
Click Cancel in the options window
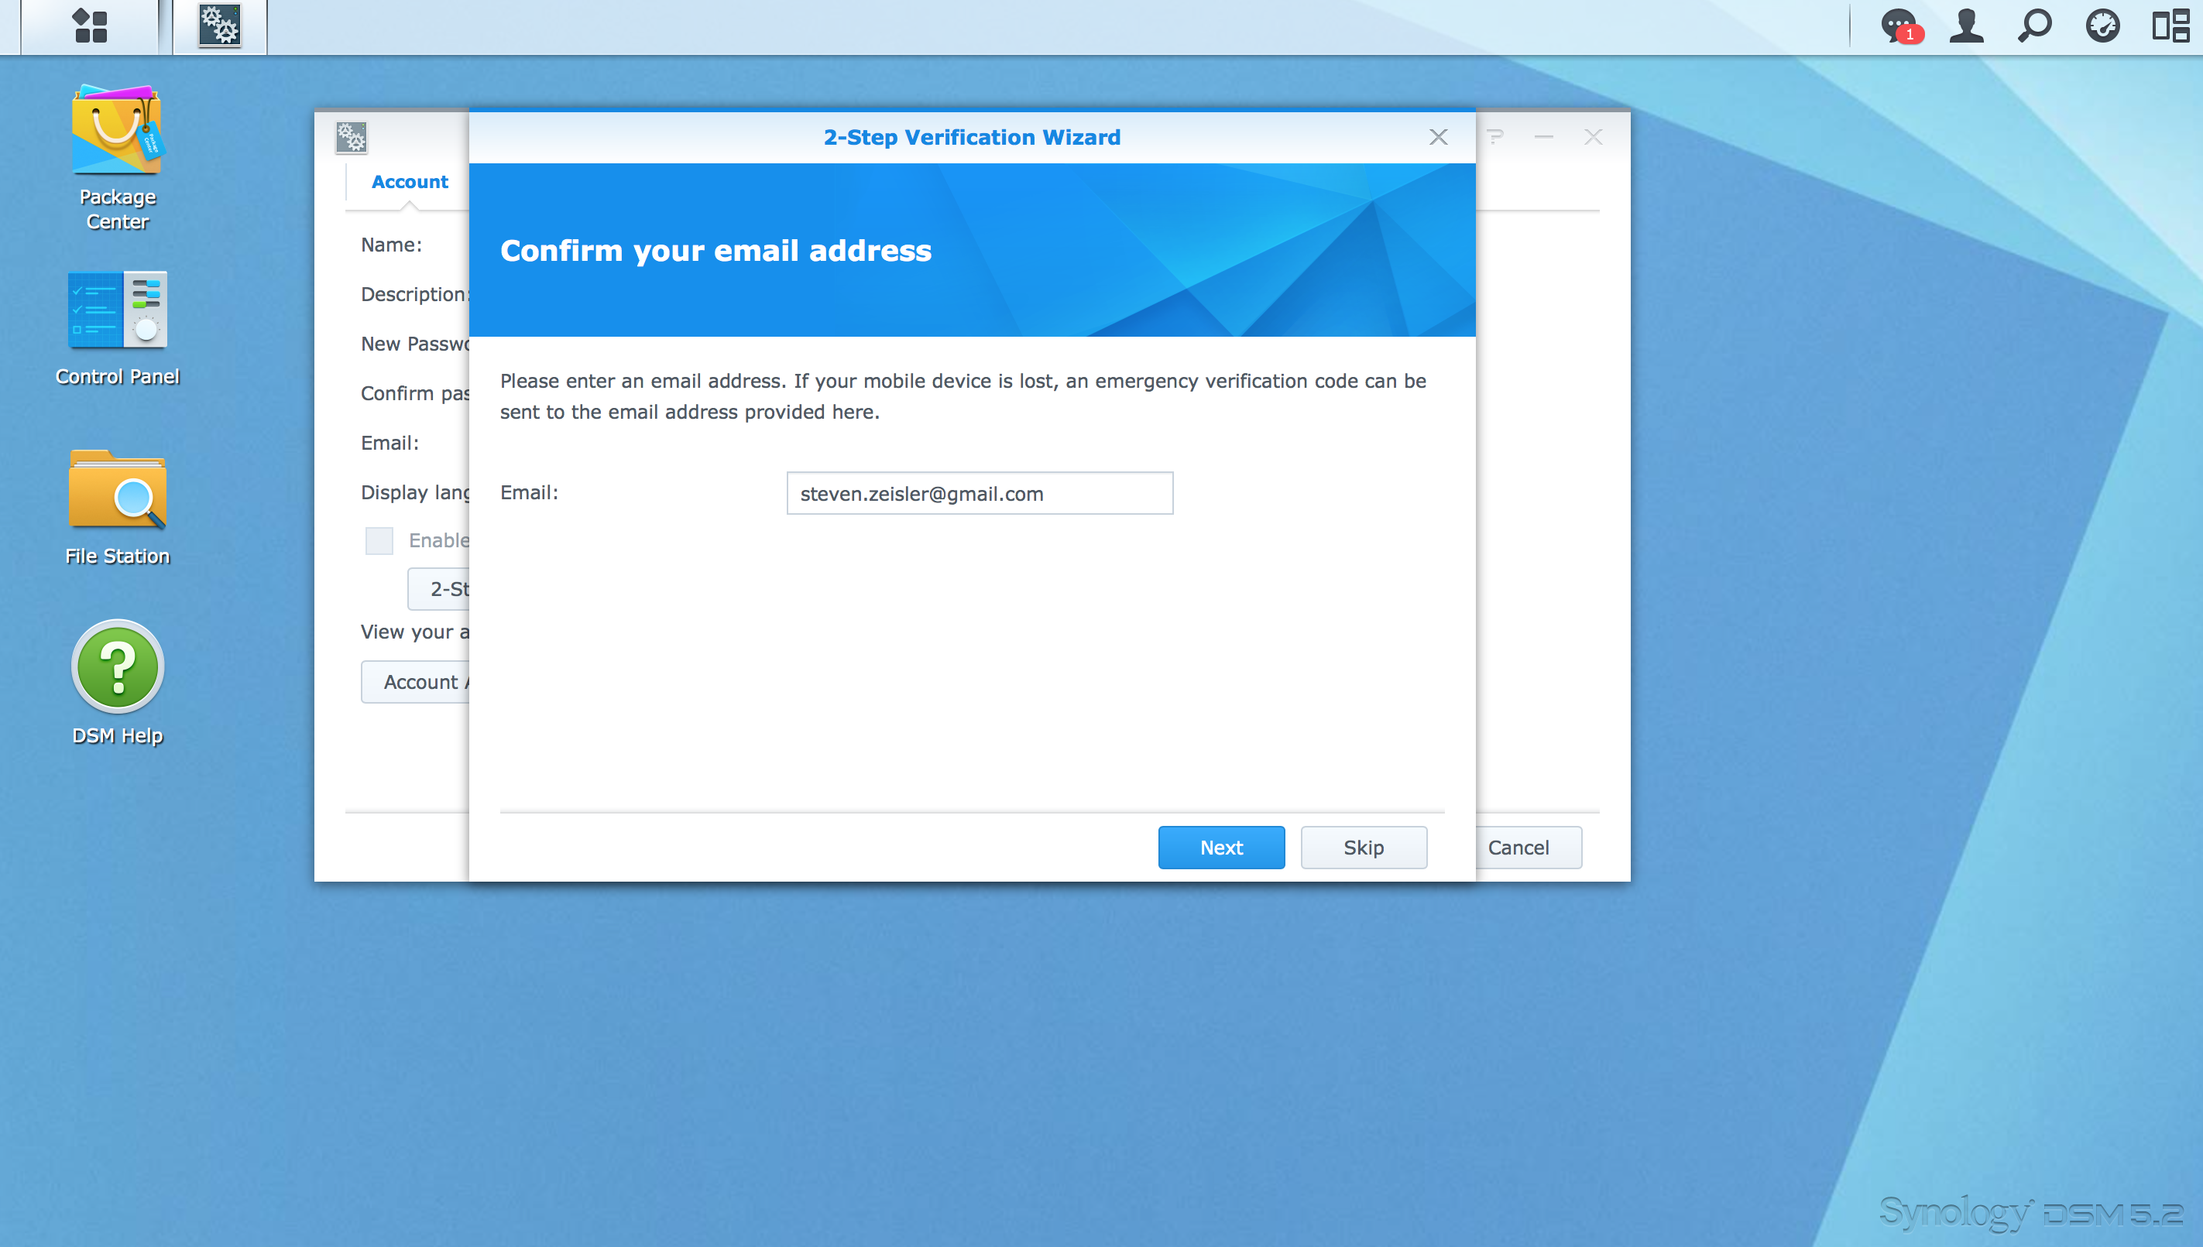tap(1527, 847)
